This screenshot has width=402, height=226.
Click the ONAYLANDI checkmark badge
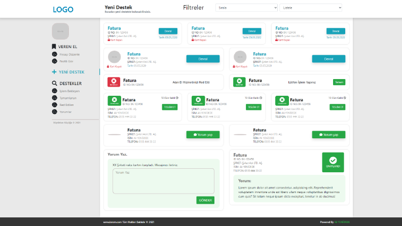point(333,162)
